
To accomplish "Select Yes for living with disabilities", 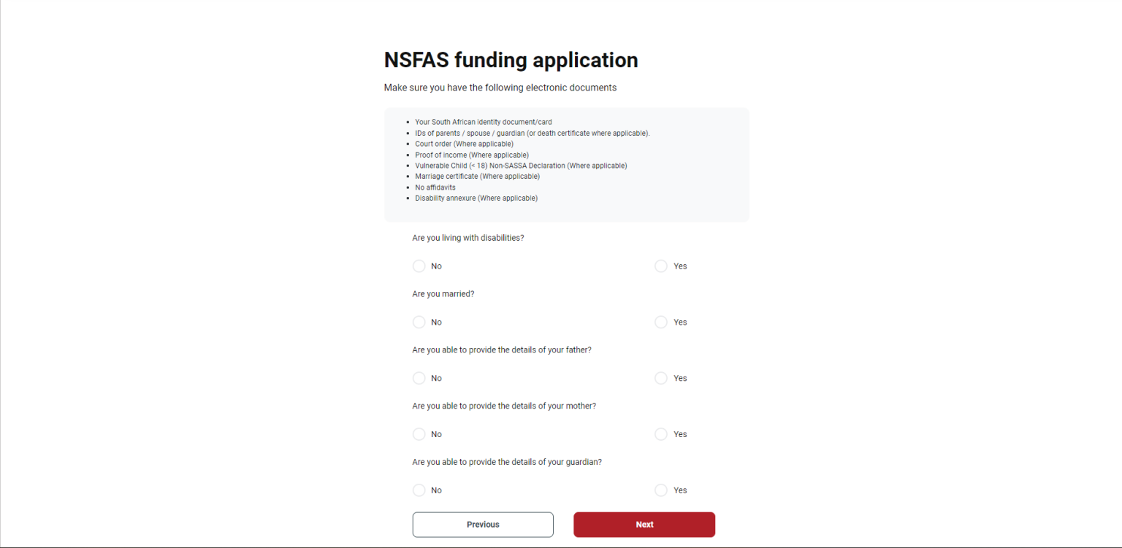I will [x=661, y=266].
